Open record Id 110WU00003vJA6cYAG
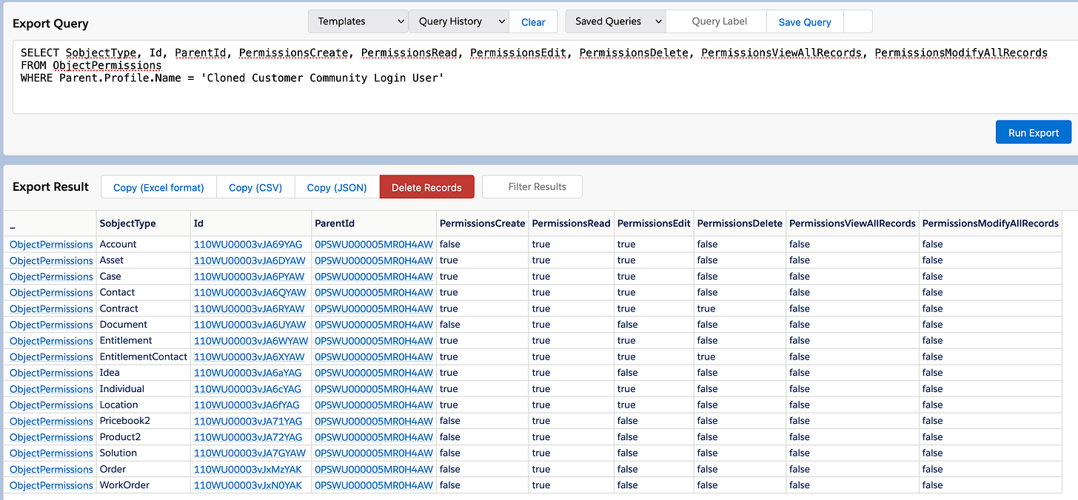Image resolution: width=1078 pixels, height=500 pixels. 247,389
